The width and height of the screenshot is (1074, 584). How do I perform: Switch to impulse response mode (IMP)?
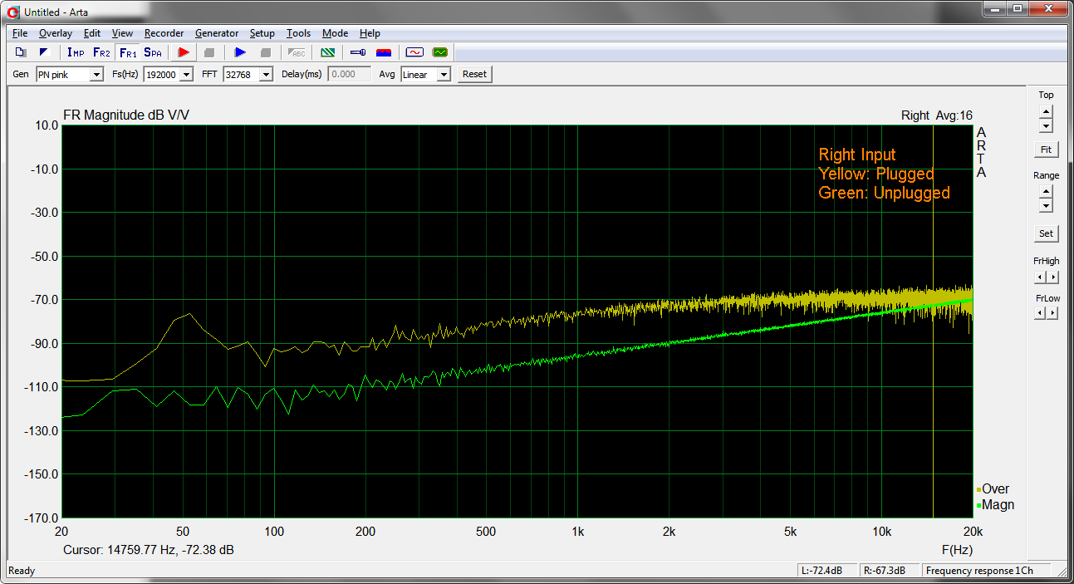76,52
